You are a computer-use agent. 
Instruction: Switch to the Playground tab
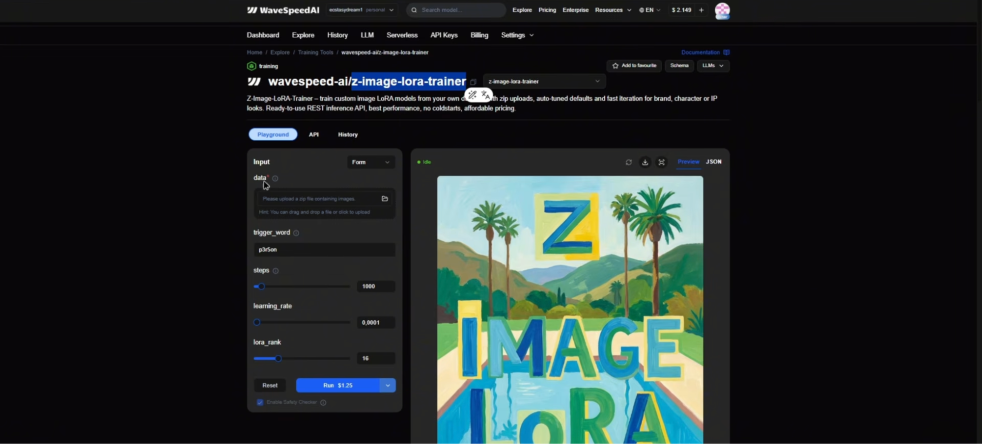[273, 134]
